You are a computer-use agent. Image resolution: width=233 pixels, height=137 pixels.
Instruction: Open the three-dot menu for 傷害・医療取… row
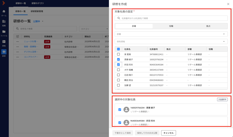coord(17,47)
